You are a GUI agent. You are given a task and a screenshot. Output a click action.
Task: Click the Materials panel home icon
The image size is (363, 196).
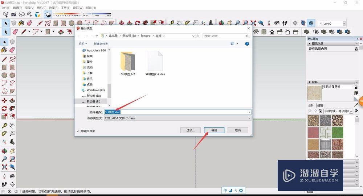pos(321,111)
